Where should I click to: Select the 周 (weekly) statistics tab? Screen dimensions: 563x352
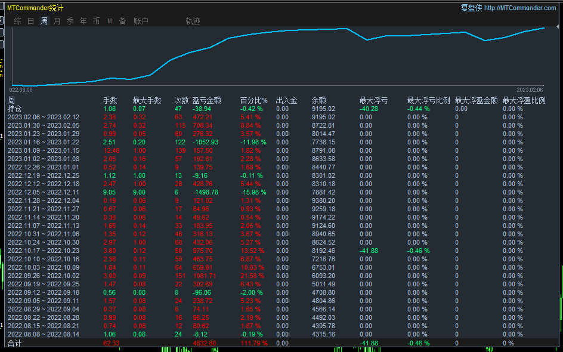tap(44, 21)
